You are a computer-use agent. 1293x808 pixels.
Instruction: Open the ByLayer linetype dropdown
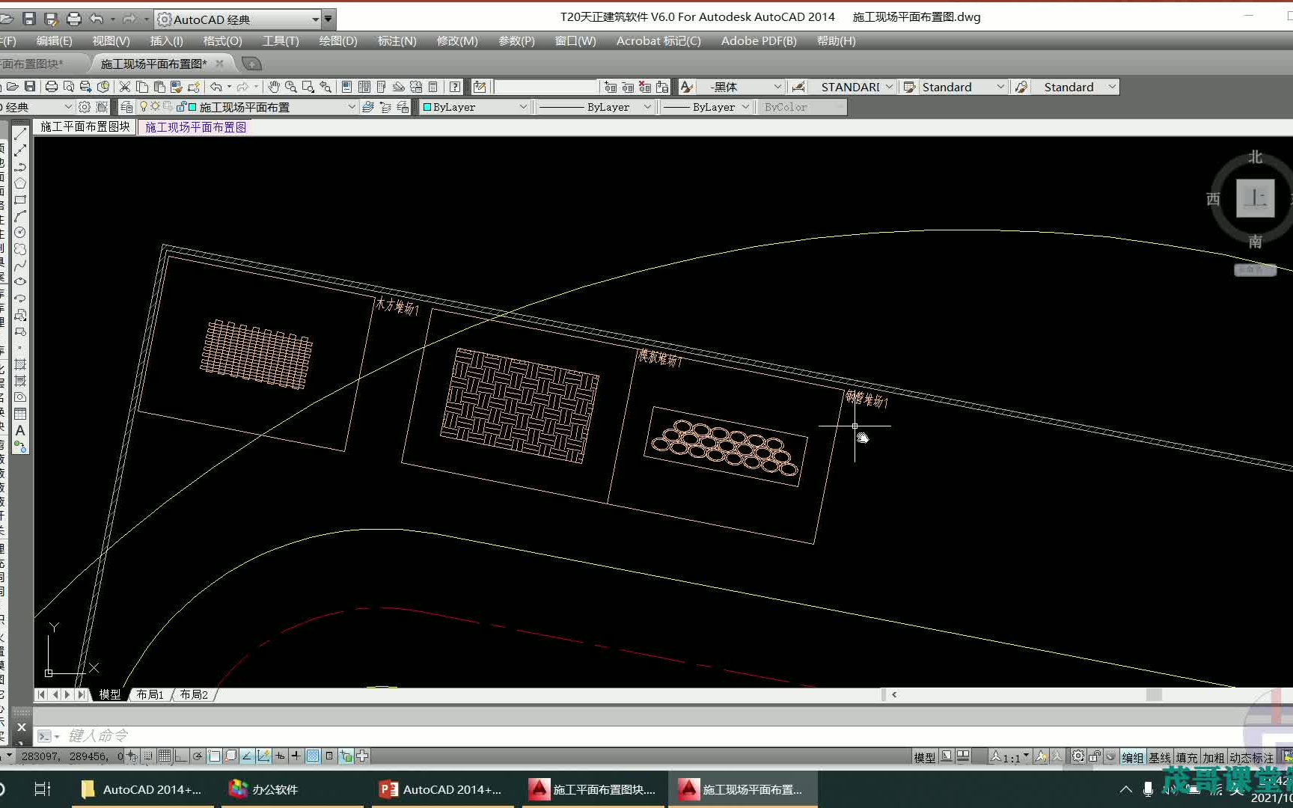647,107
